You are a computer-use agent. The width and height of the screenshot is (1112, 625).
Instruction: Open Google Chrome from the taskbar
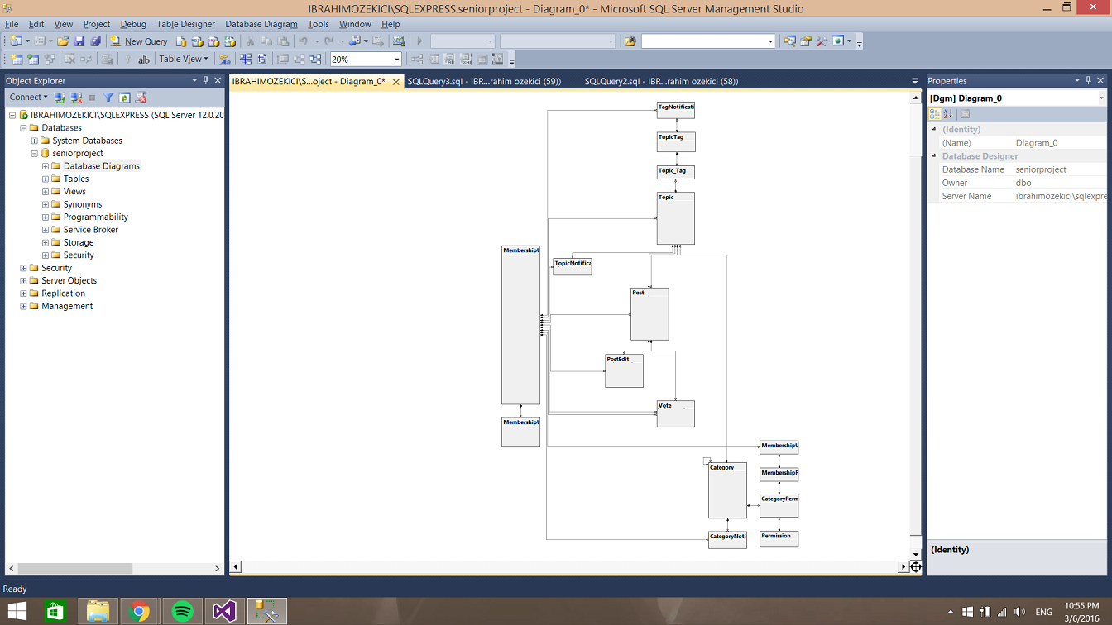coord(139,611)
